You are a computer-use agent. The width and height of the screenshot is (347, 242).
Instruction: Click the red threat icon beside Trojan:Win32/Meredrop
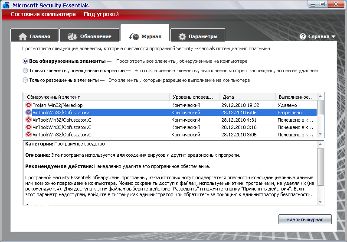(29, 105)
